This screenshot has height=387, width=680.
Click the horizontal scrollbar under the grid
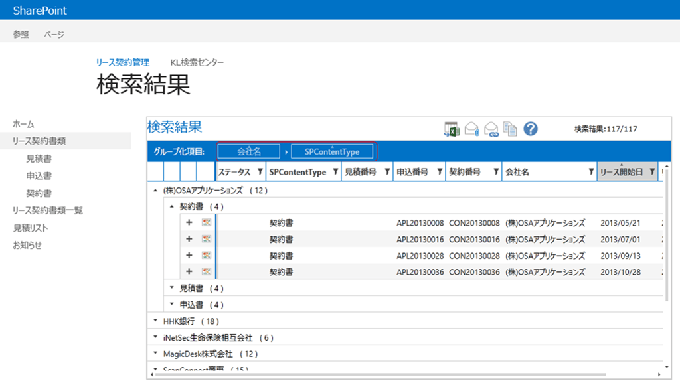point(380,374)
